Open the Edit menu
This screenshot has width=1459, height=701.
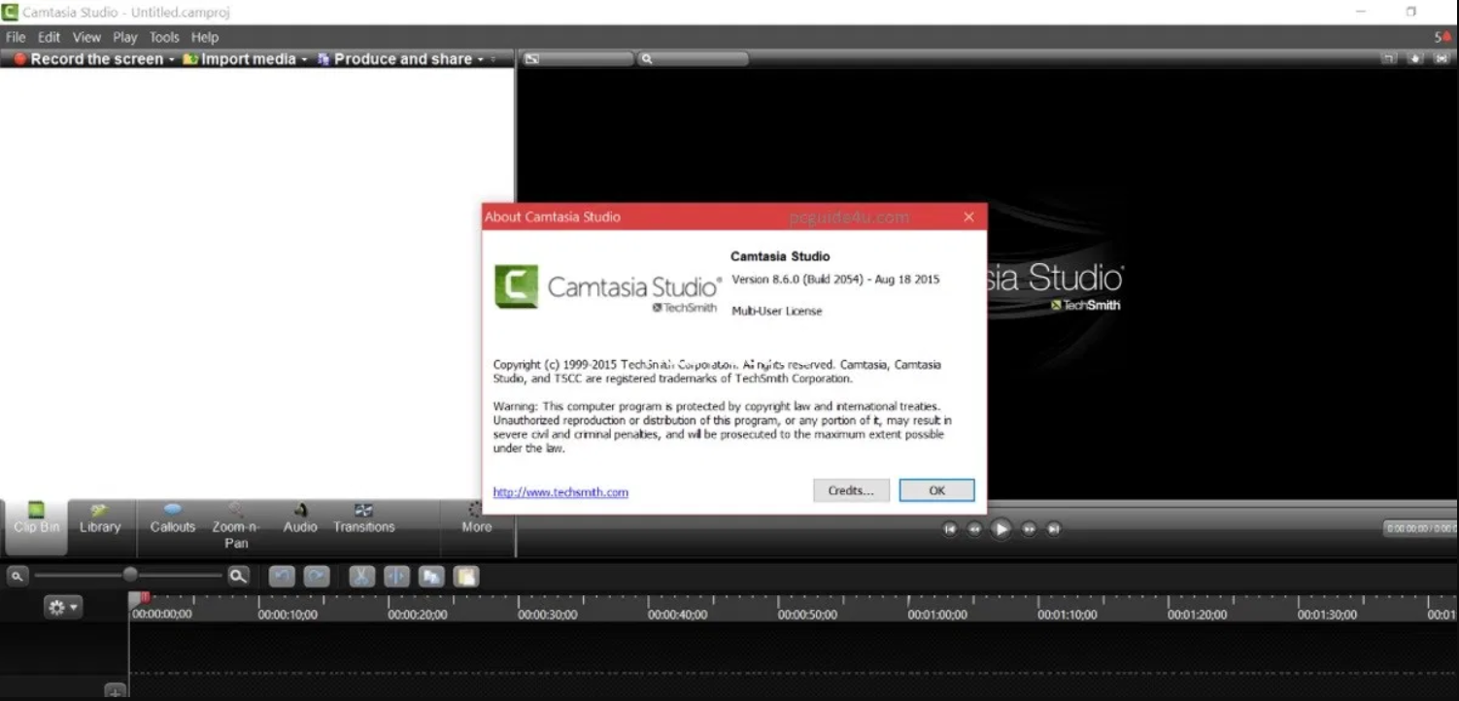[49, 37]
